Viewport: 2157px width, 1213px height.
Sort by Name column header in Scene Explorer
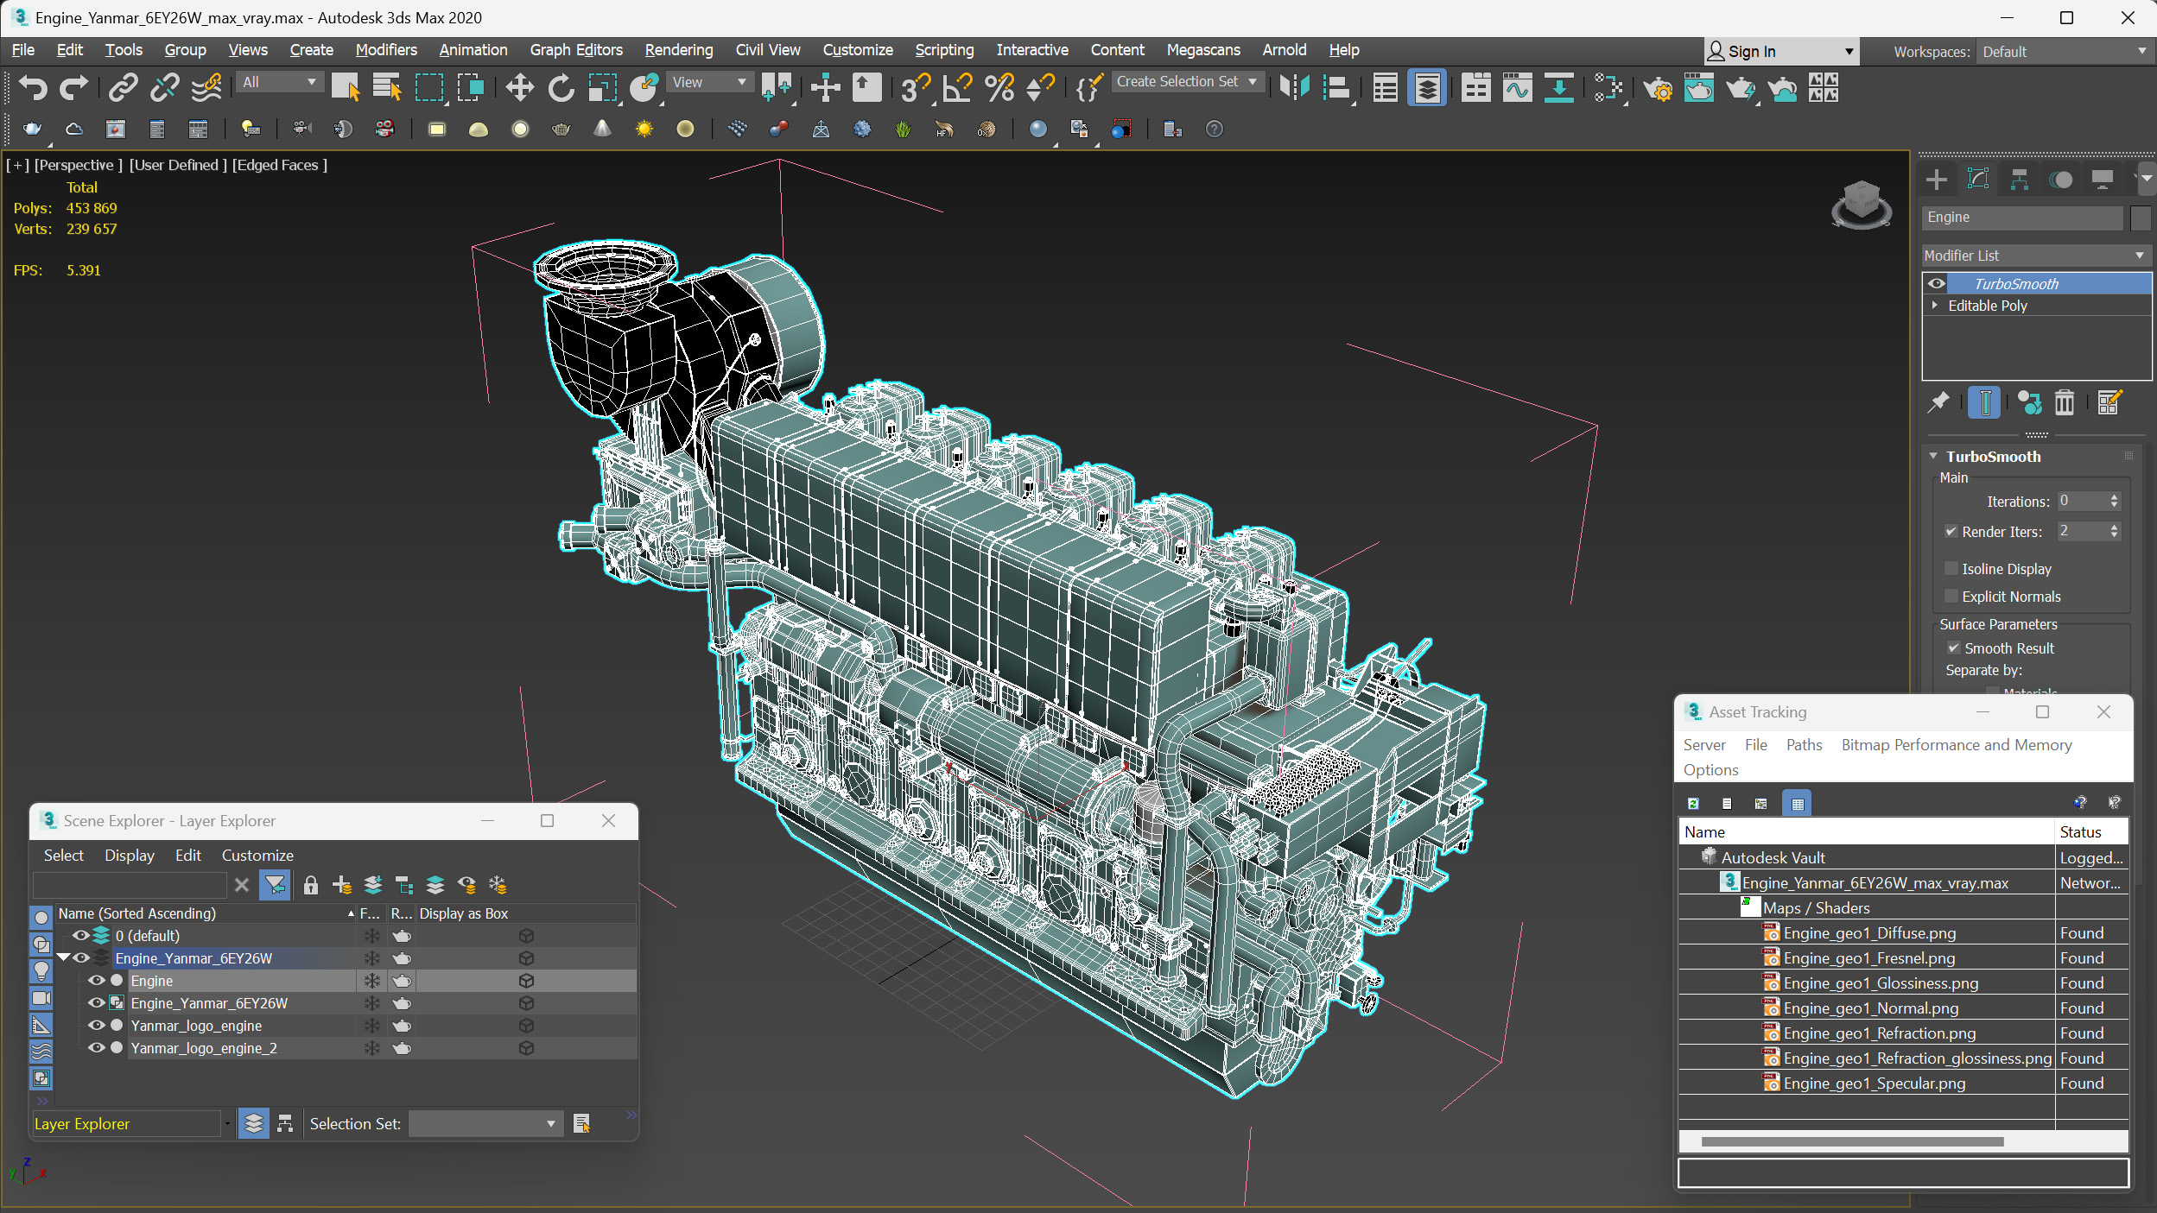(205, 913)
